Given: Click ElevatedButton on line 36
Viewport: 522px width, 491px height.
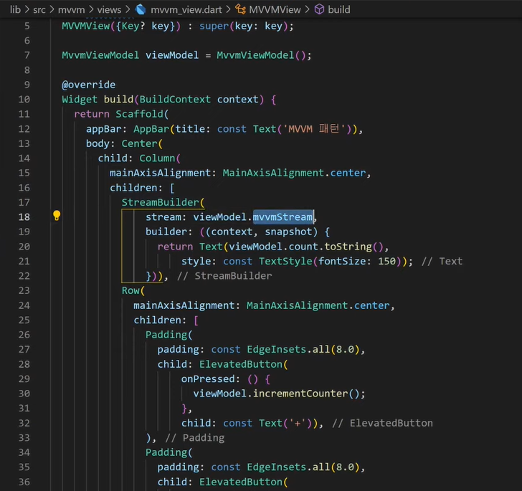Looking at the screenshot, I should click(241, 482).
